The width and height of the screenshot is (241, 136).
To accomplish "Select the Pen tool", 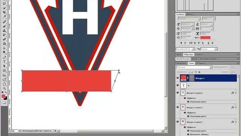I will tap(5, 57).
